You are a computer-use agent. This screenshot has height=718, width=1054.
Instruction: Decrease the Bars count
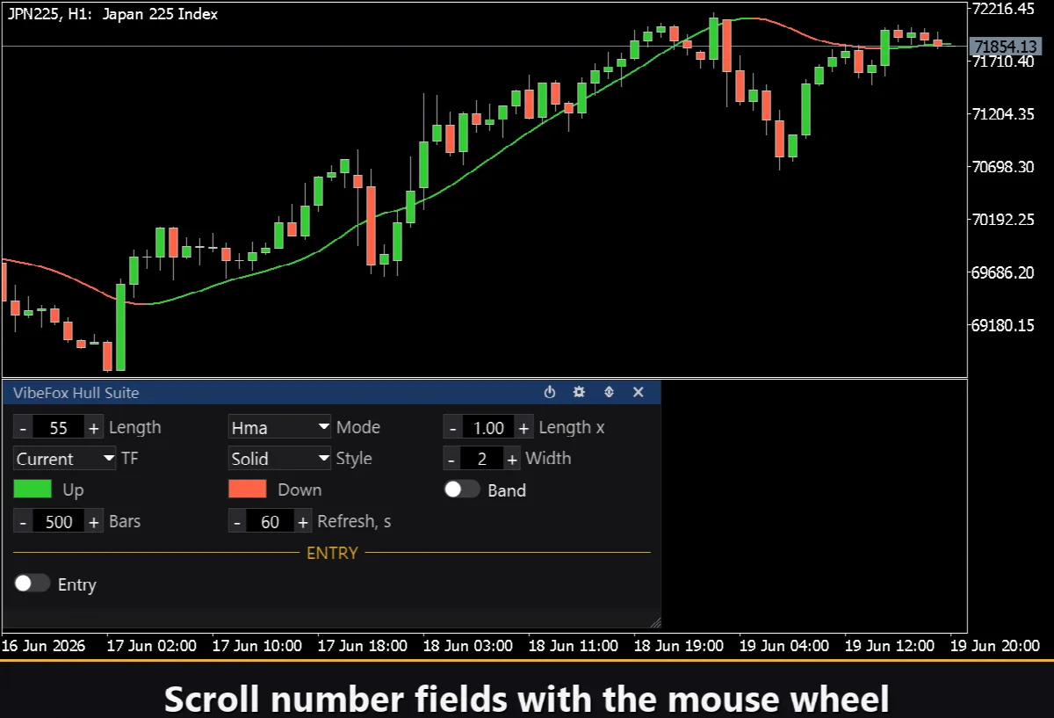(x=23, y=521)
